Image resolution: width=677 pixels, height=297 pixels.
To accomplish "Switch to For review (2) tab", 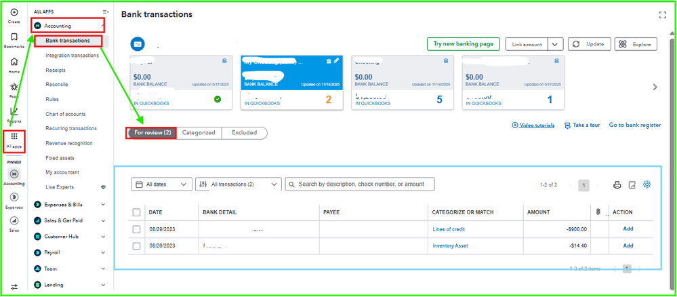I will [x=152, y=133].
